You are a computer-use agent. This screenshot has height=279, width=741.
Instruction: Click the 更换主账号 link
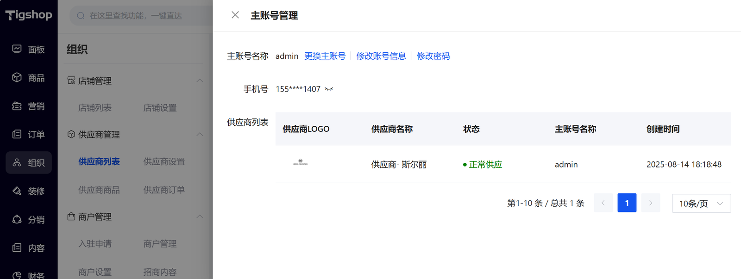click(x=325, y=56)
